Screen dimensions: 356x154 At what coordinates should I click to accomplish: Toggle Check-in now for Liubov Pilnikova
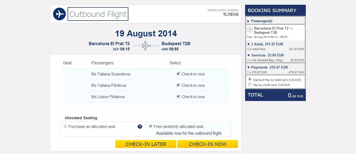click(178, 97)
